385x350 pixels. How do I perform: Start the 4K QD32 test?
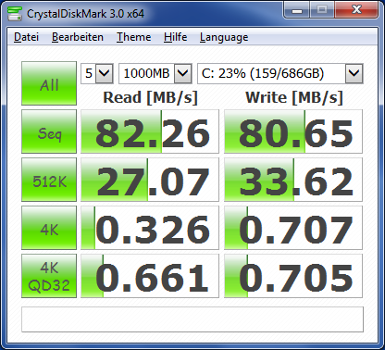(49, 276)
